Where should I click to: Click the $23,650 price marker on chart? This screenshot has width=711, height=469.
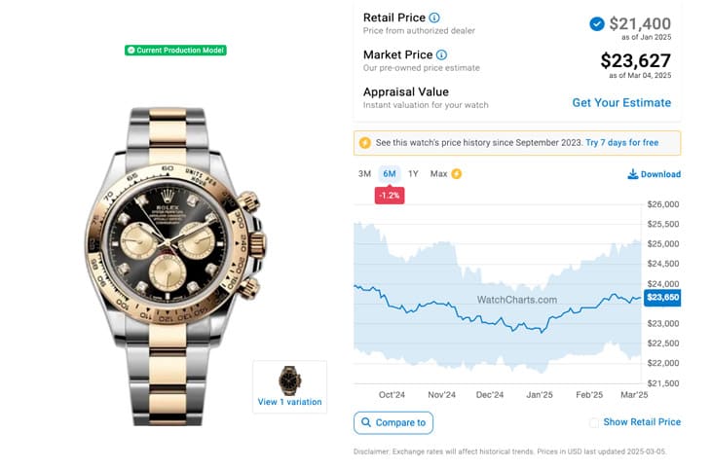tap(662, 298)
